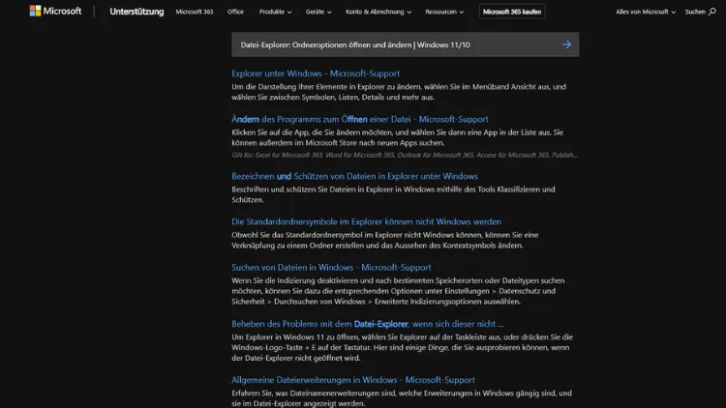Submit search with the arrow icon

pyautogui.click(x=566, y=44)
